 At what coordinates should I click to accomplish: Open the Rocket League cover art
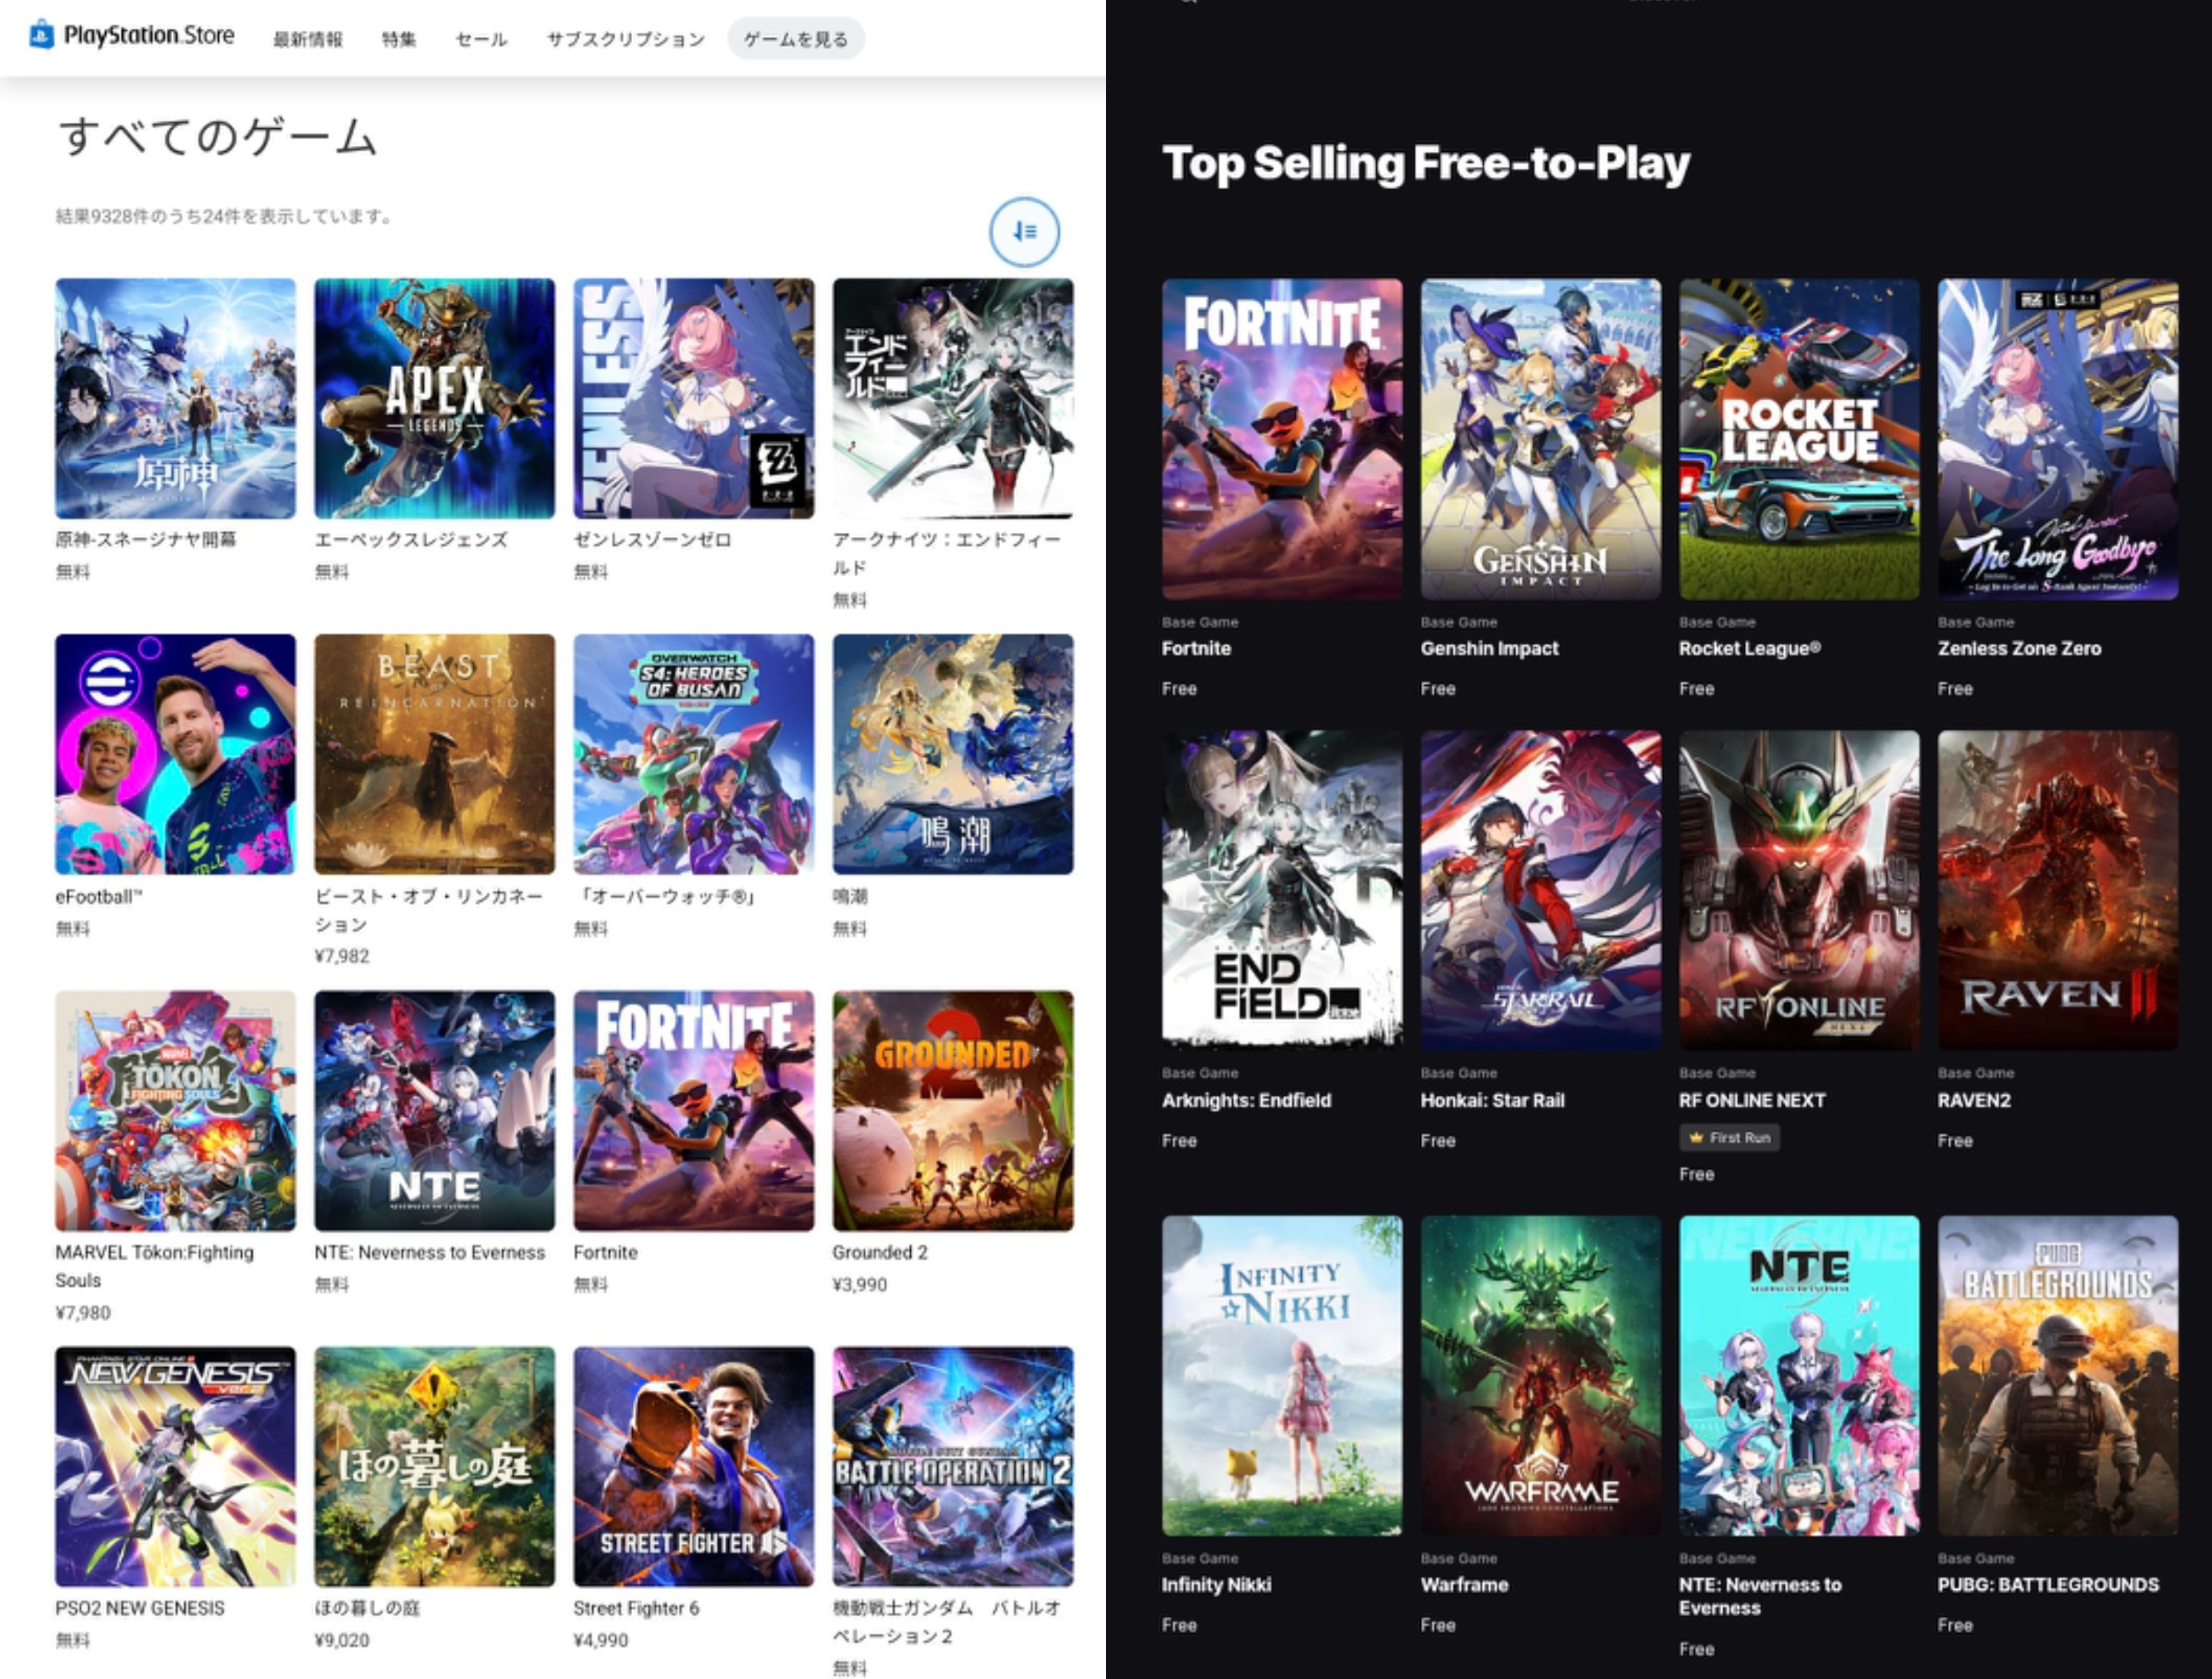[1799, 439]
